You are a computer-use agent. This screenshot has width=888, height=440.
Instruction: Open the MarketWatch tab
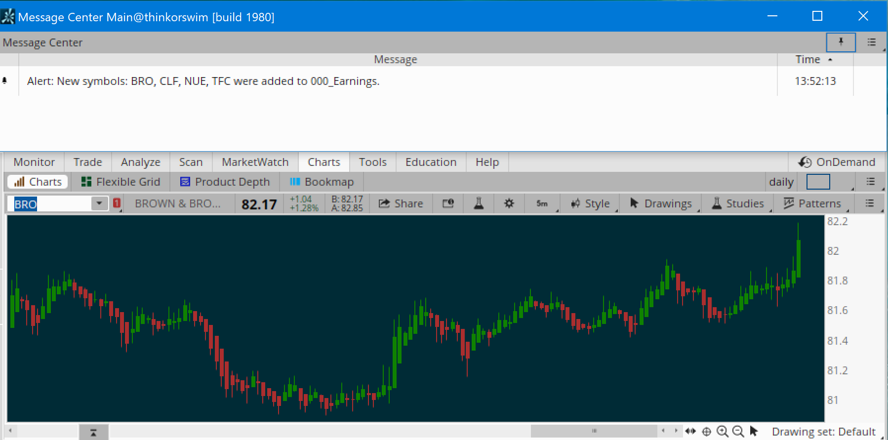pyautogui.click(x=255, y=162)
